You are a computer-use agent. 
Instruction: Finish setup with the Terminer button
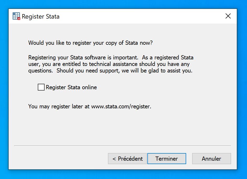(167, 159)
